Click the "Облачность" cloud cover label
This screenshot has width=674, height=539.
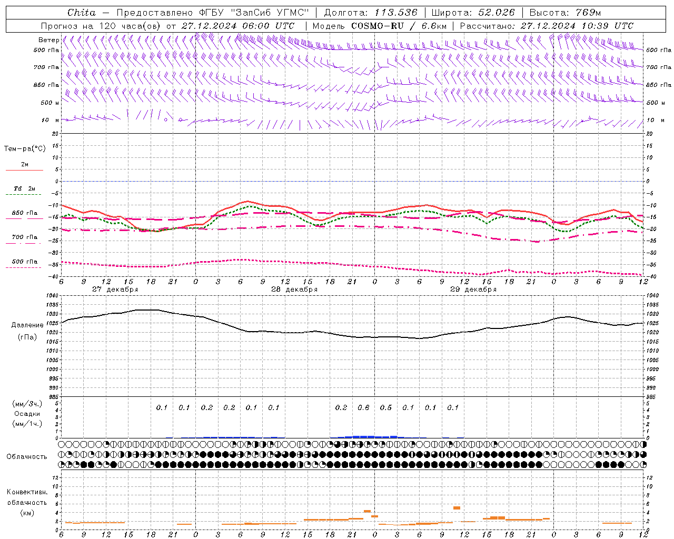(x=27, y=457)
